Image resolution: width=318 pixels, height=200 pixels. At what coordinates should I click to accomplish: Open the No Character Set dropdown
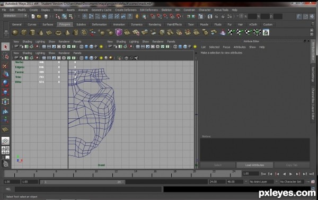291,182
